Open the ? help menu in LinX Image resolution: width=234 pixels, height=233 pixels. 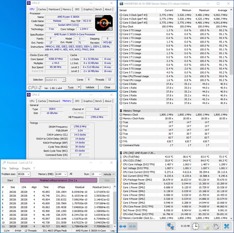tap(34, 168)
